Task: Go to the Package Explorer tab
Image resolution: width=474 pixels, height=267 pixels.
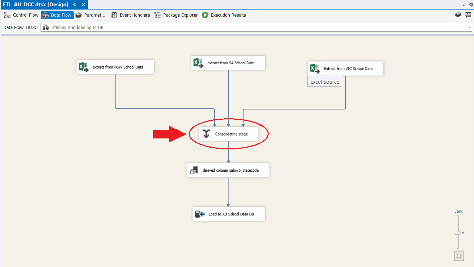Action: tap(176, 15)
